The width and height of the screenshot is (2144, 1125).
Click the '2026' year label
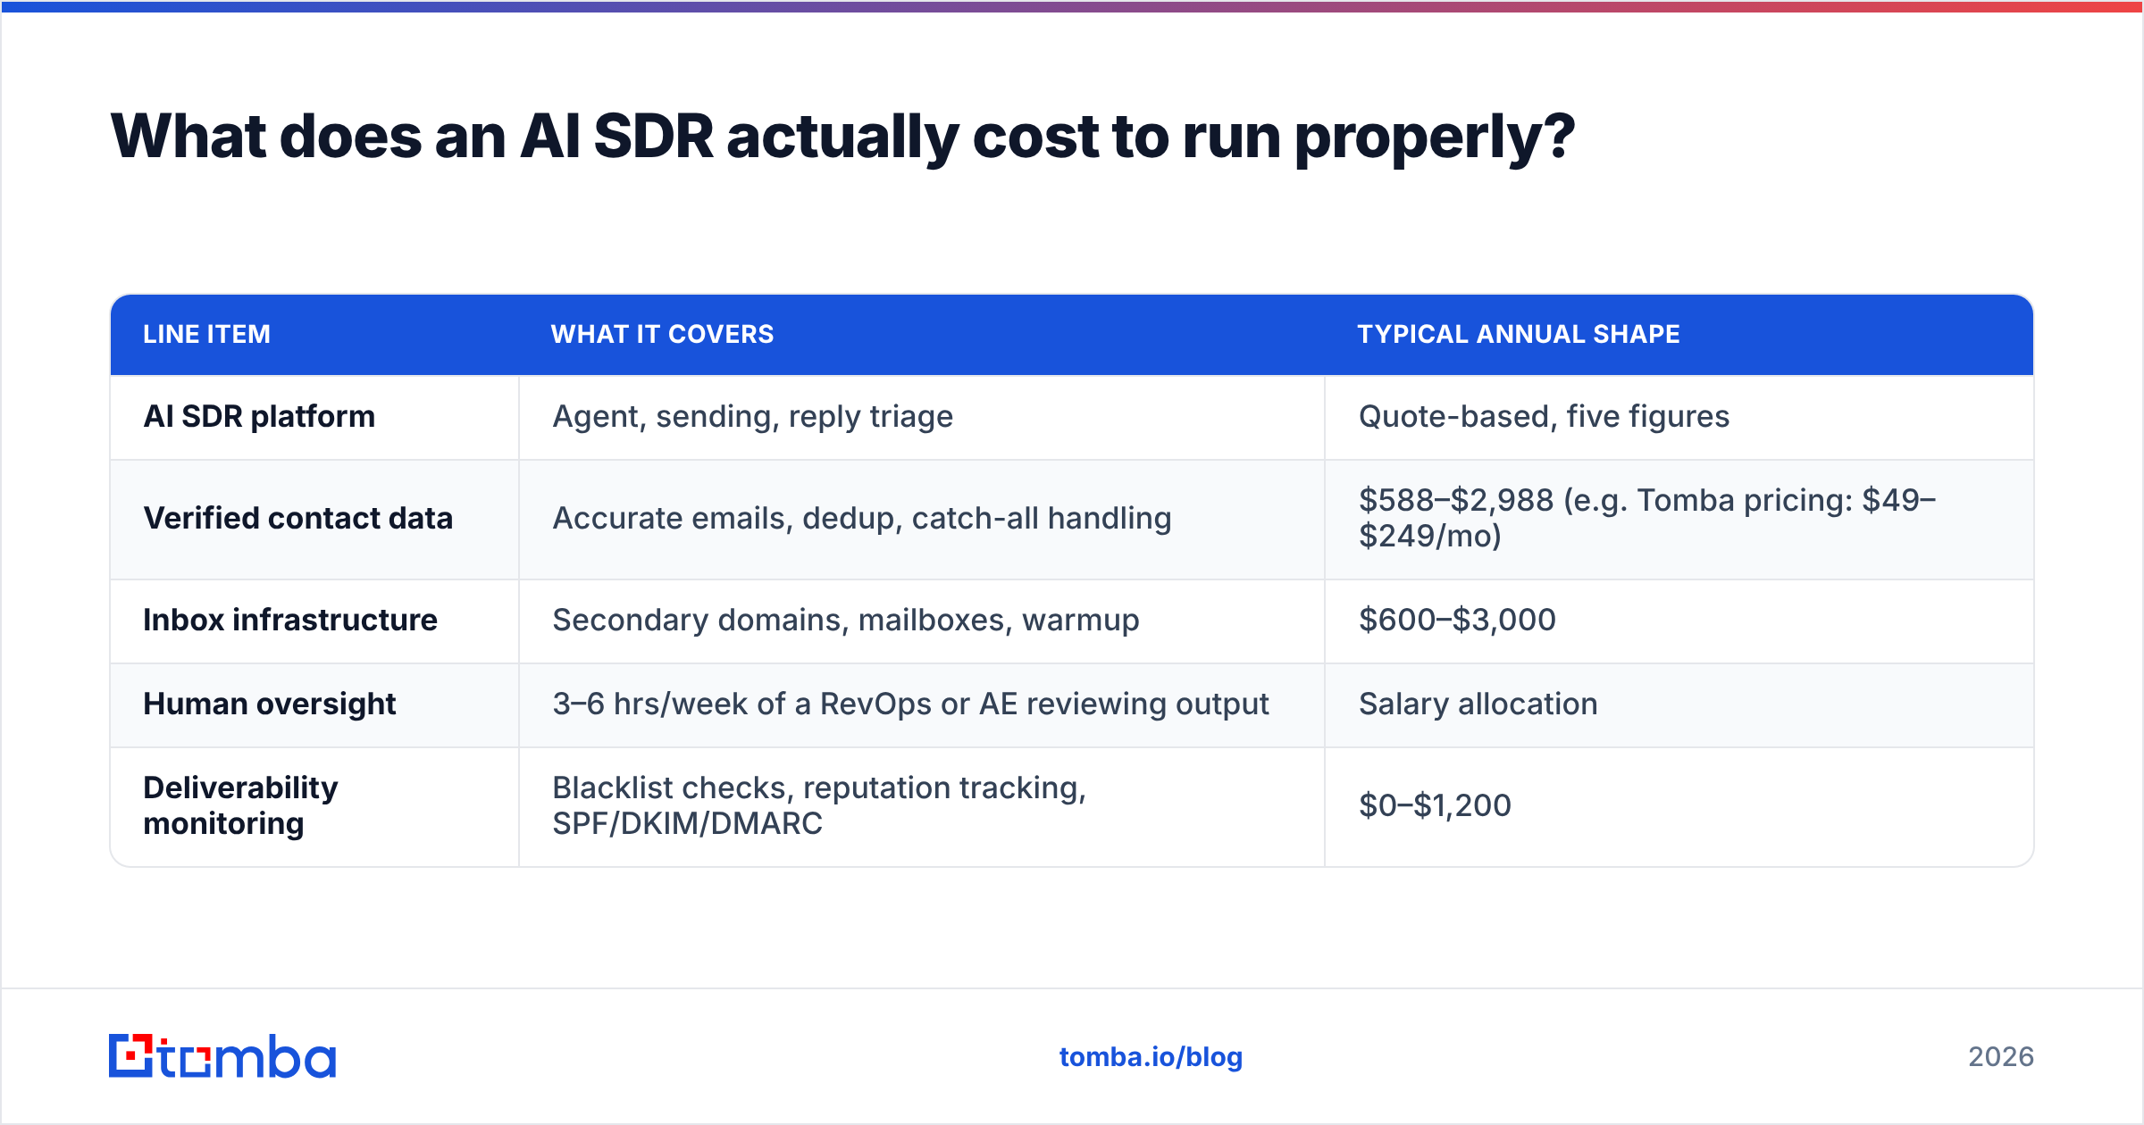(2001, 1057)
